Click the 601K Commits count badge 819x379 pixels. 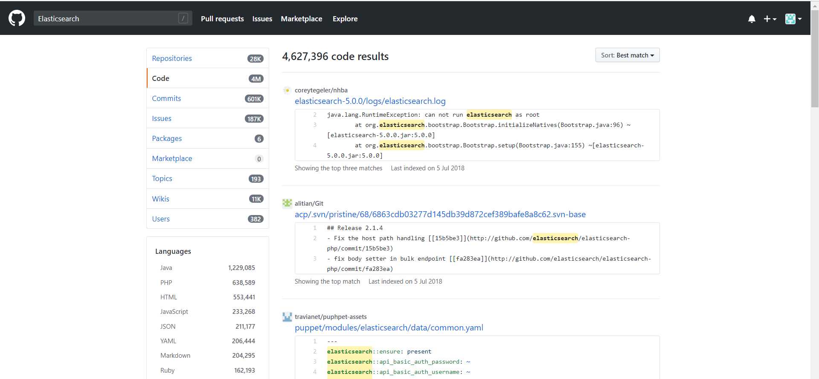tap(254, 99)
